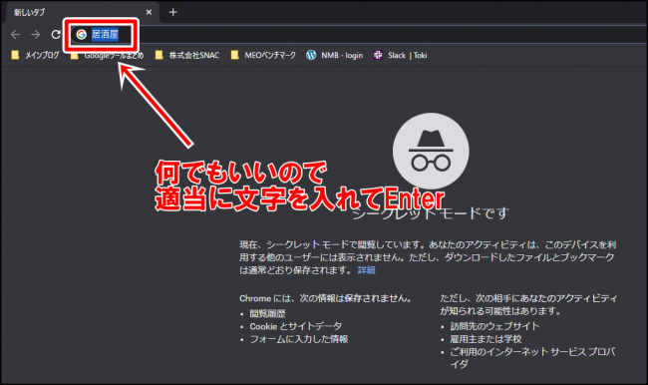Click the browser forward arrow

coord(36,34)
